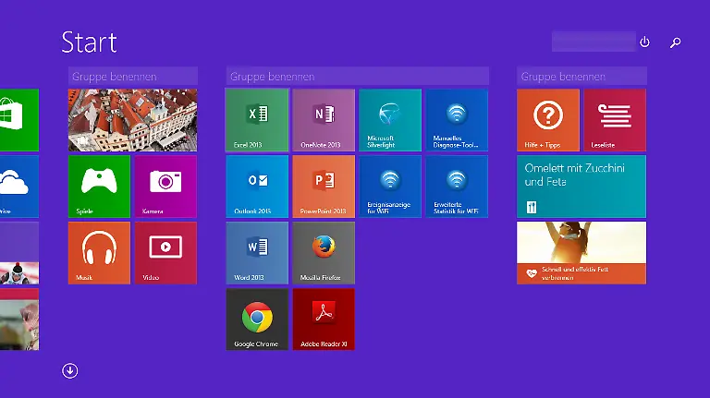Open Manuelles Diagnose-Tool tile
The image size is (710, 398).
[x=457, y=120]
